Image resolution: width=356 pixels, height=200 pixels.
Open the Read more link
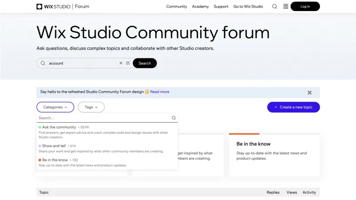coord(160,92)
